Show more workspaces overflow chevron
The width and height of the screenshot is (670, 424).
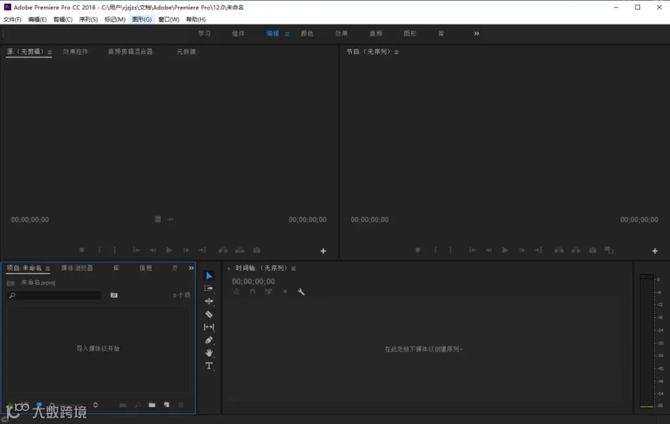pyautogui.click(x=476, y=33)
